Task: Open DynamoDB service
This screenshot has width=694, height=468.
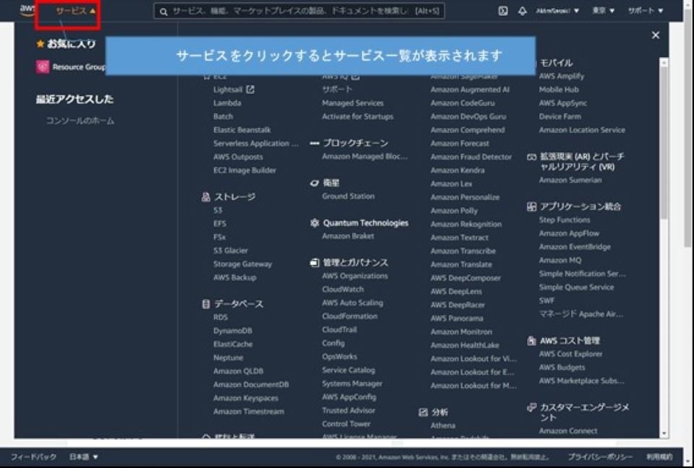Action: tap(232, 331)
